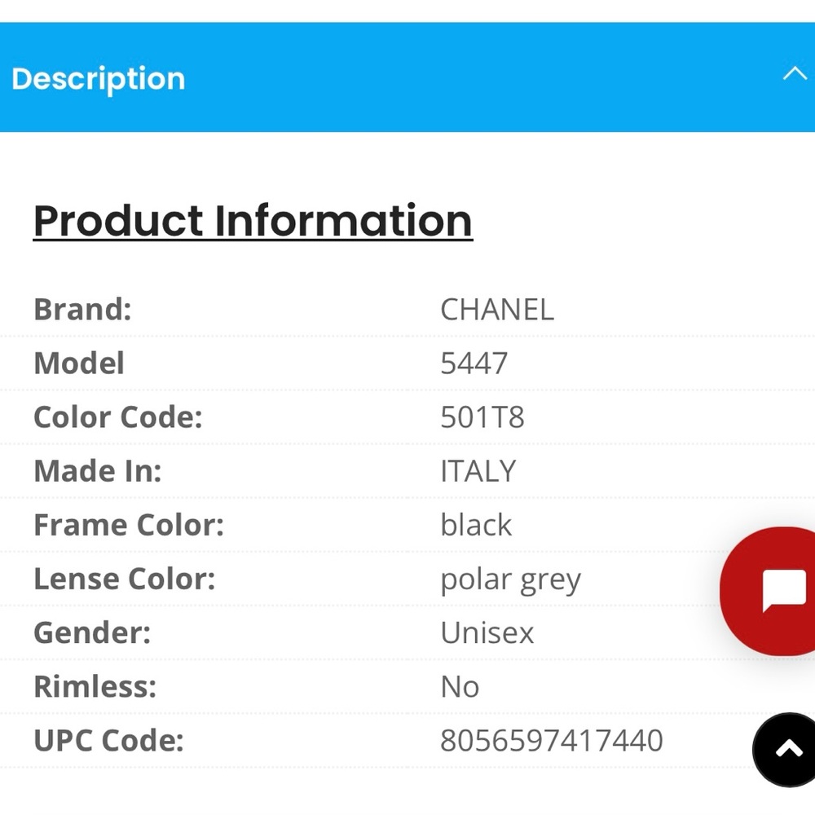
Task: Click the Frame Color: label
Action: pyautogui.click(x=129, y=525)
